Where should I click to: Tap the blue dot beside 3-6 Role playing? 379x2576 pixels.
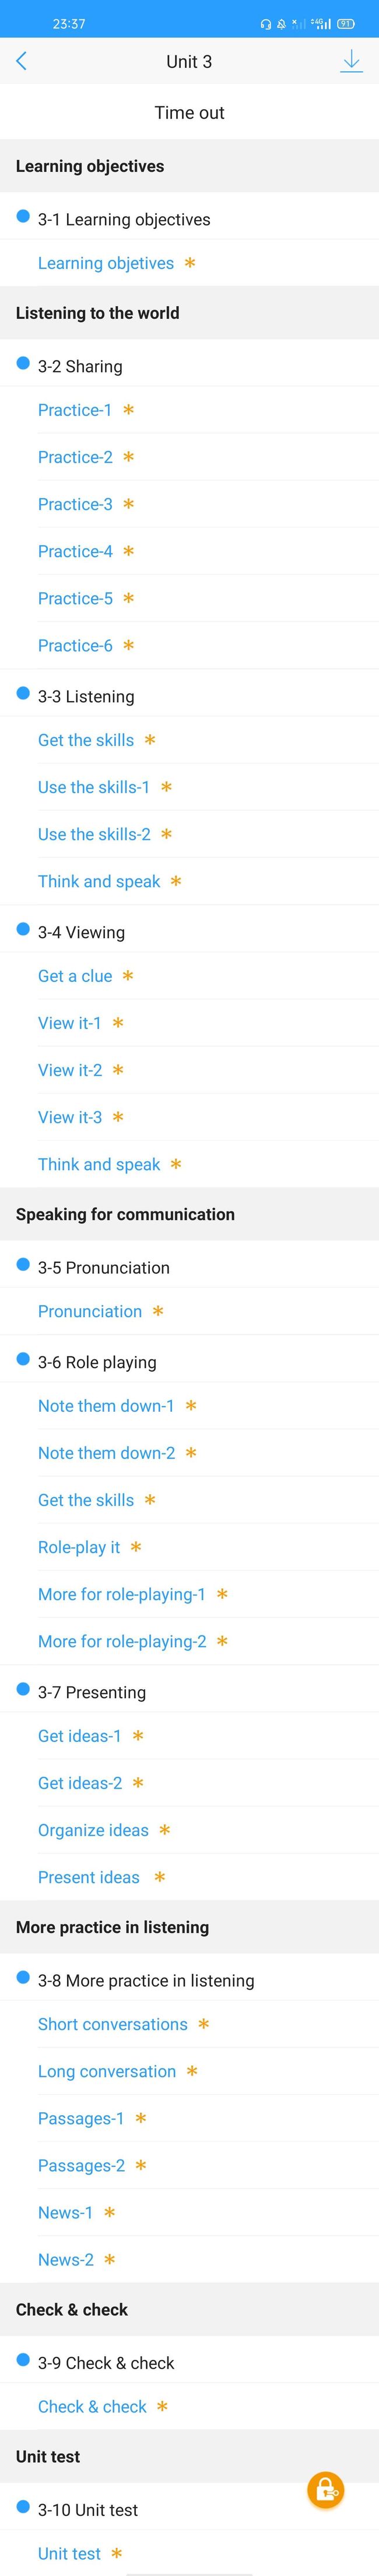[23, 1360]
